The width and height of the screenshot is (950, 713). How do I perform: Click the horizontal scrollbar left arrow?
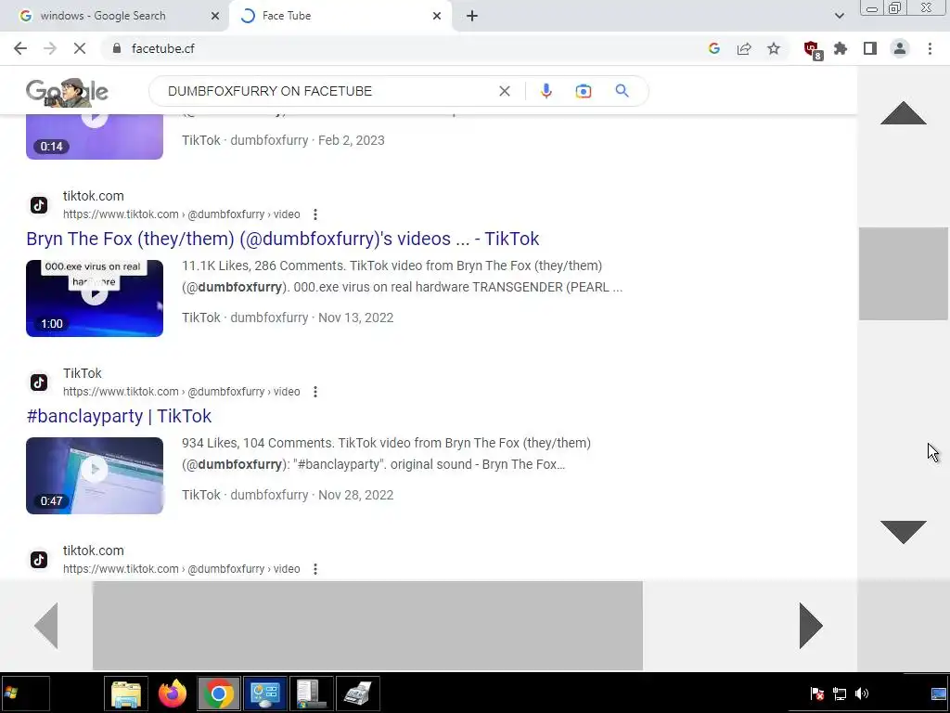tap(46, 626)
